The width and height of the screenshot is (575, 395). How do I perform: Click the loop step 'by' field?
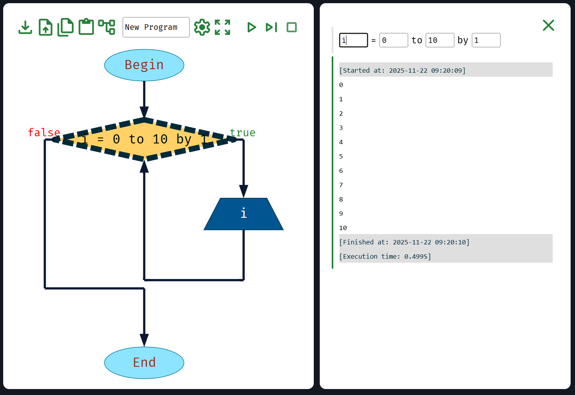point(486,40)
